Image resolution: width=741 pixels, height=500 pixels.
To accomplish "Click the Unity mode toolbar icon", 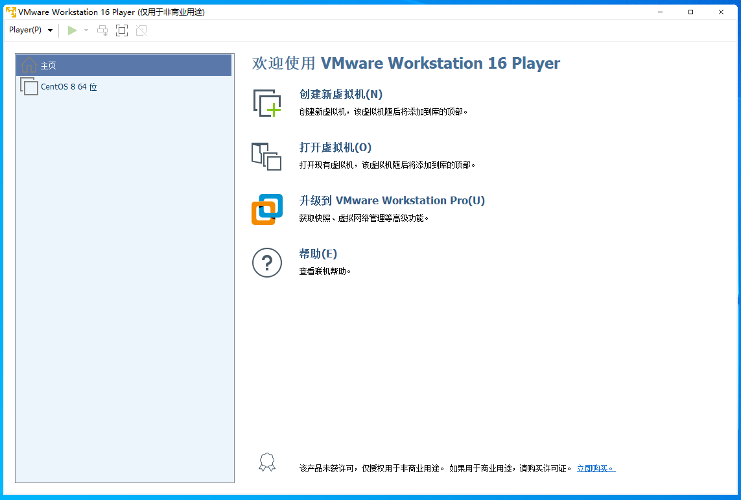I will pyautogui.click(x=141, y=30).
